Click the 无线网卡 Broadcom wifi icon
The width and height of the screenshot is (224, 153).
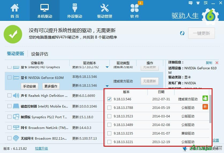coord(16,139)
